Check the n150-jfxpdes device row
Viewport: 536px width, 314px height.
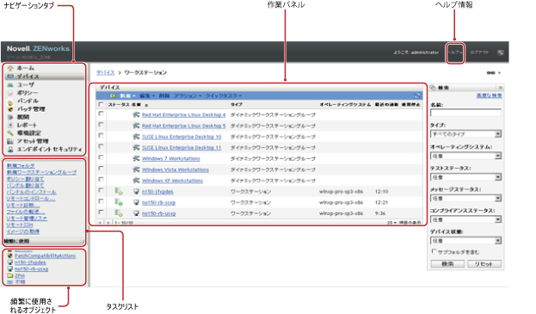pyautogui.click(x=101, y=190)
